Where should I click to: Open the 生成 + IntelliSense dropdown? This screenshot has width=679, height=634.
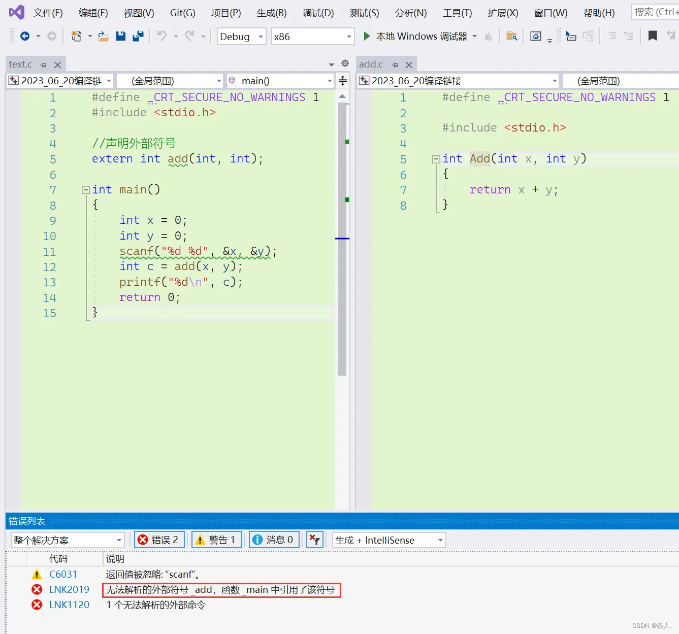389,540
